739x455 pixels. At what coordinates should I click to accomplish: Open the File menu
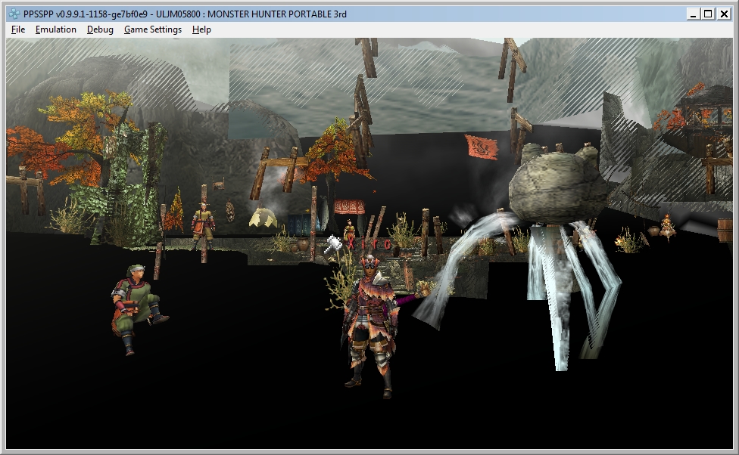click(x=18, y=29)
